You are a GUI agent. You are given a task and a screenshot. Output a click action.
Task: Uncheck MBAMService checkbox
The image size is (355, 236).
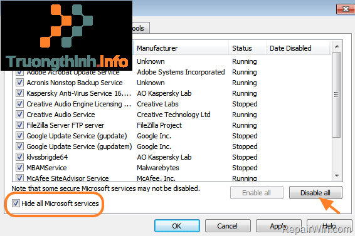pos(19,168)
